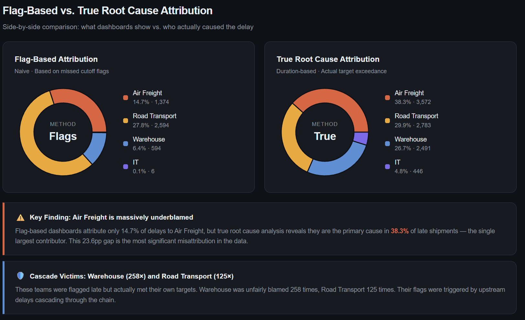Click the IT swatch in True Root Cause legend
This screenshot has width=525, height=320.
[x=387, y=167]
